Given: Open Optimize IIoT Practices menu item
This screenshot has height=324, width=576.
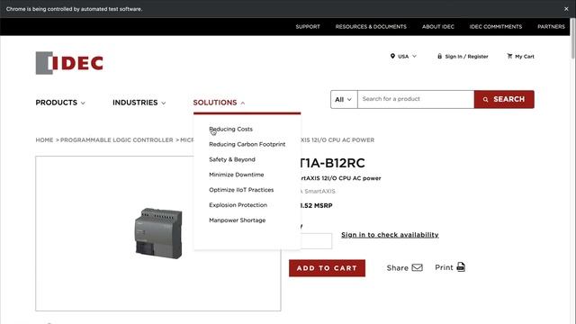Looking at the screenshot, I should (241, 190).
